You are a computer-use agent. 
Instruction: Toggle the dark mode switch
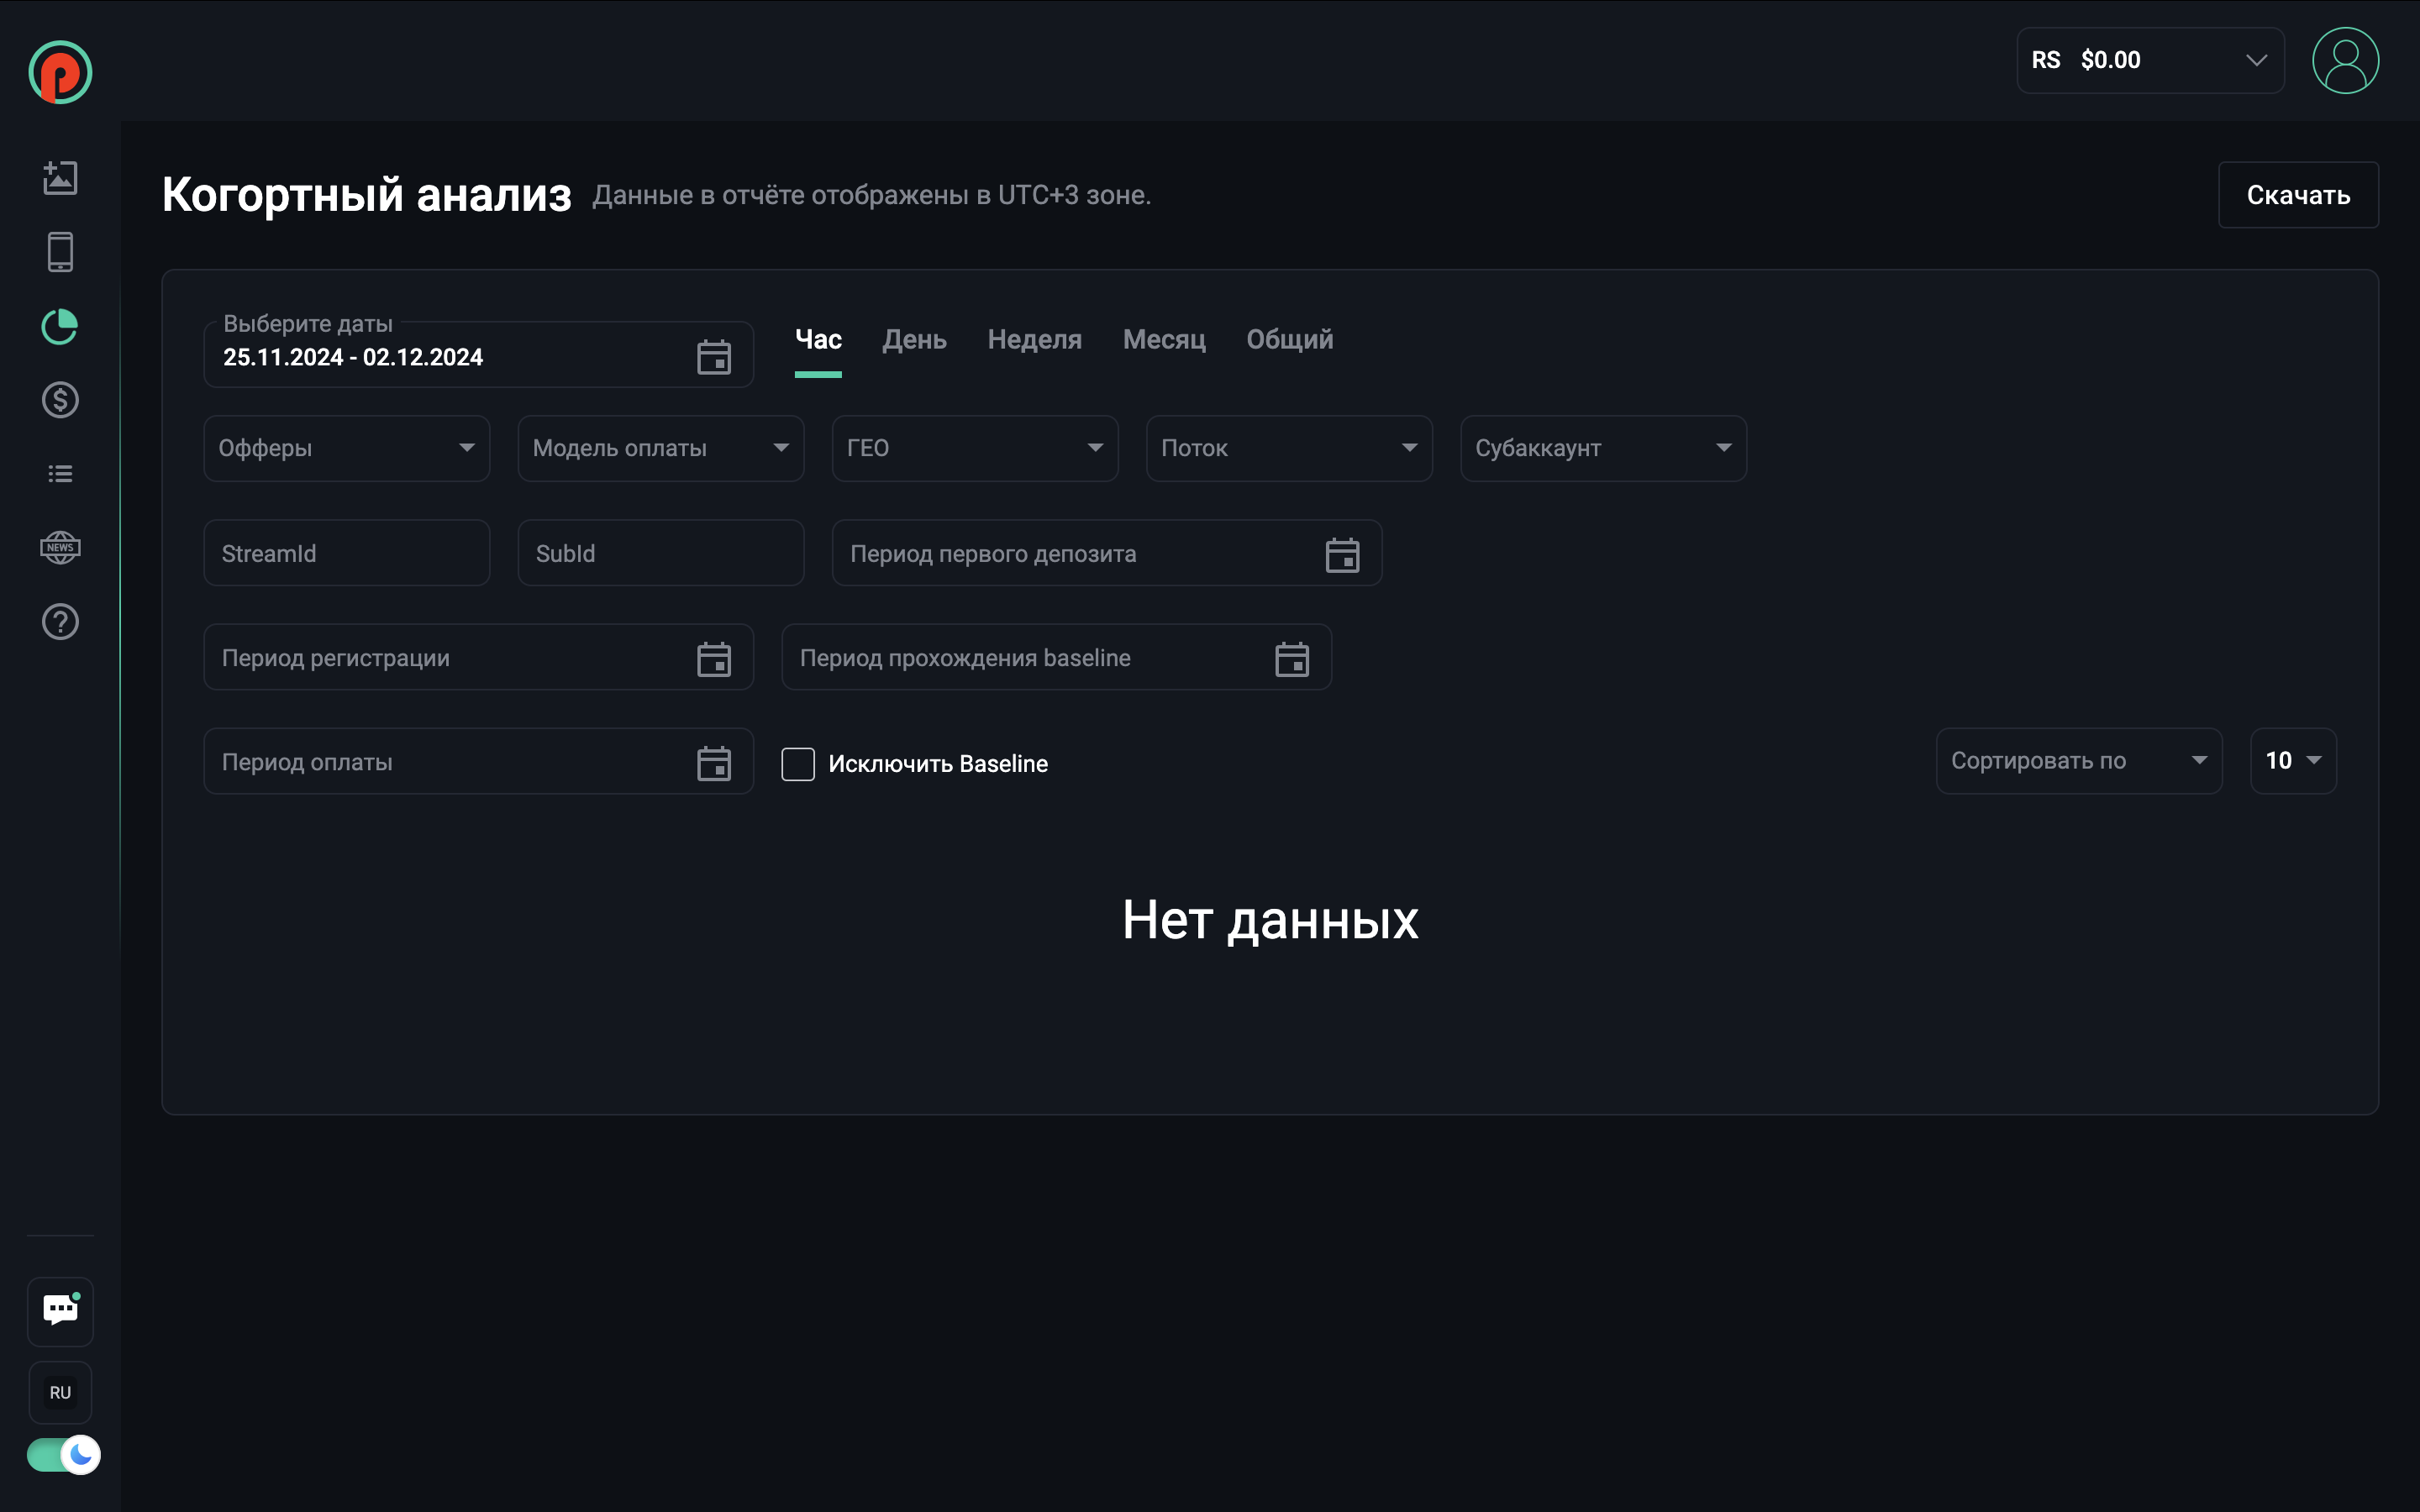tap(62, 1454)
